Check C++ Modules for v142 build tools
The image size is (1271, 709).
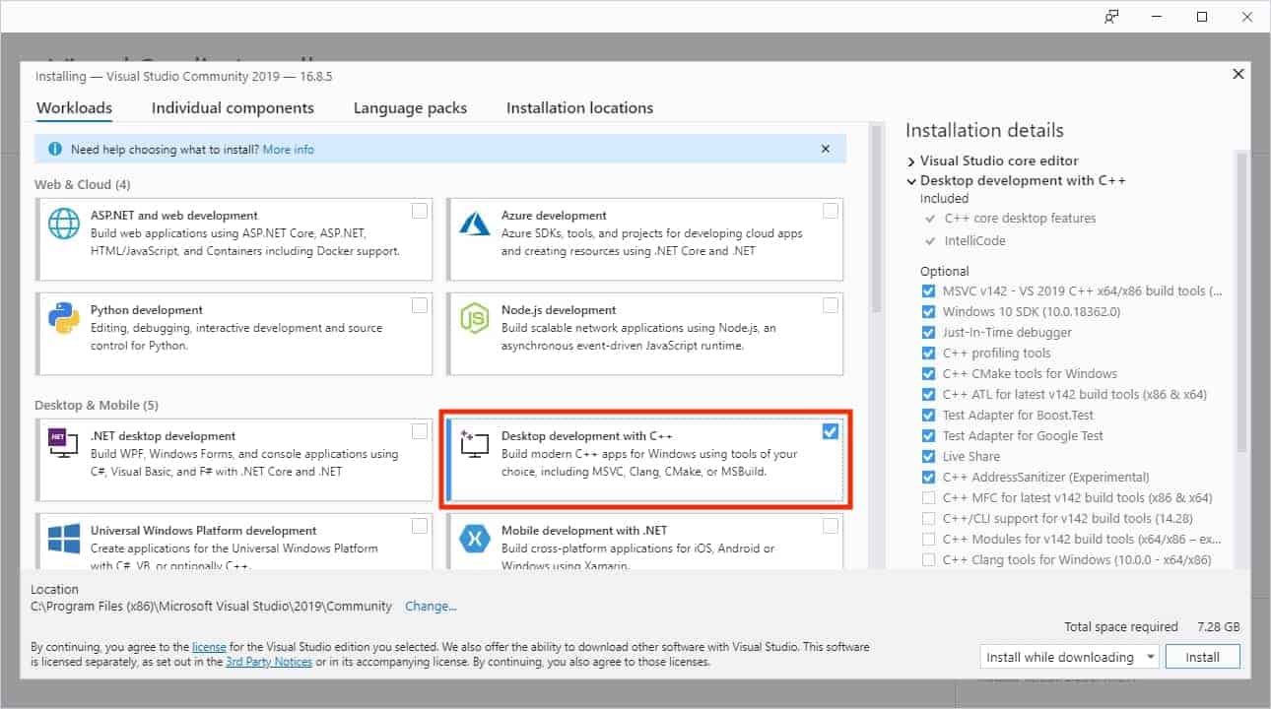click(928, 540)
